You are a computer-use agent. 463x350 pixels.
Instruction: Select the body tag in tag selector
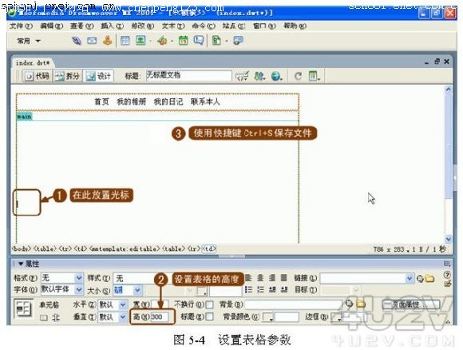click(22, 249)
